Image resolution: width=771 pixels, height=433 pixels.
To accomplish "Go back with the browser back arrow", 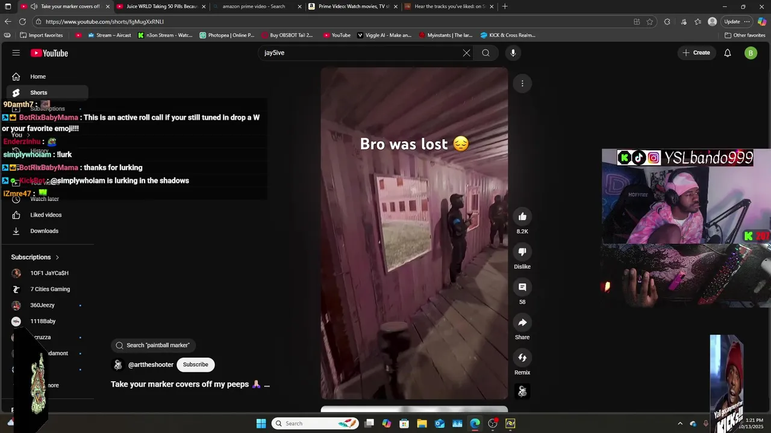I will [8, 22].
